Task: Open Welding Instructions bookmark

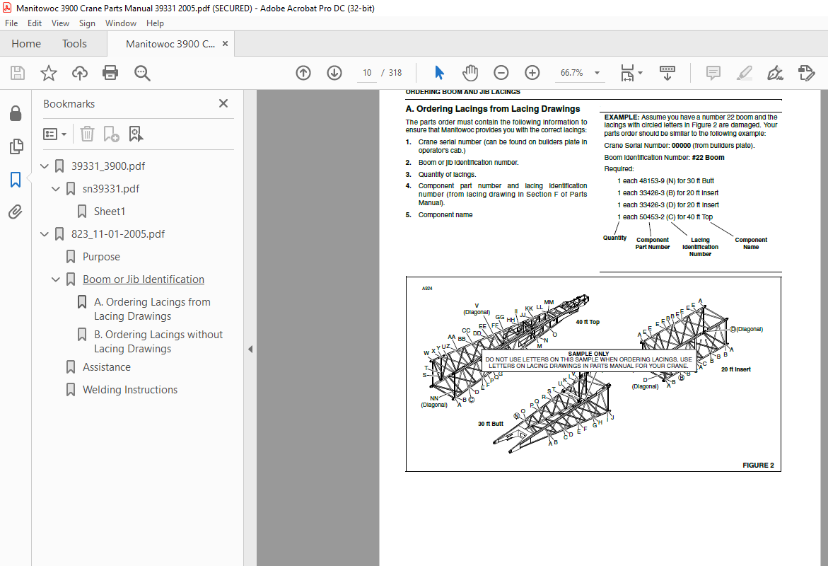Action: (130, 390)
